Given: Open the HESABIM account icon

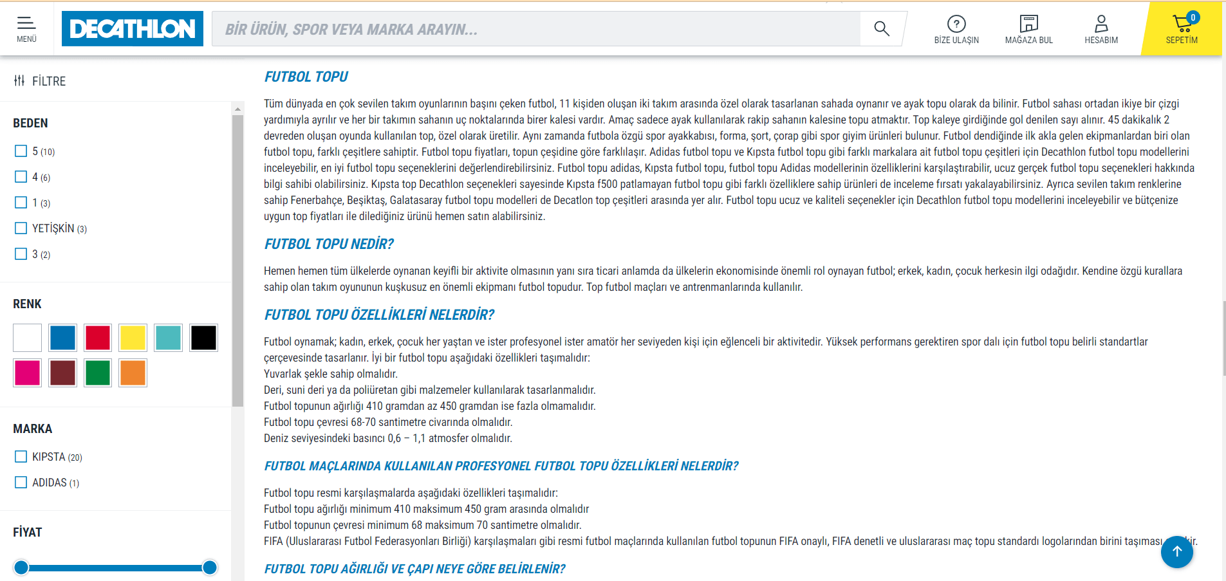Looking at the screenshot, I should click(1101, 23).
